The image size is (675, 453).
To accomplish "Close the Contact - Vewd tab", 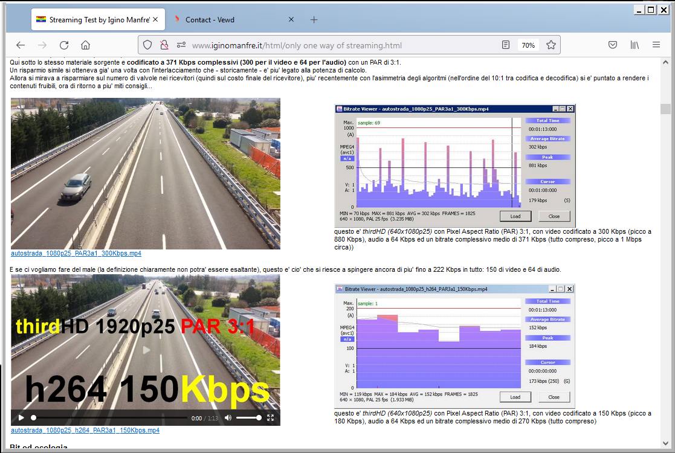I will pos(291,20).
